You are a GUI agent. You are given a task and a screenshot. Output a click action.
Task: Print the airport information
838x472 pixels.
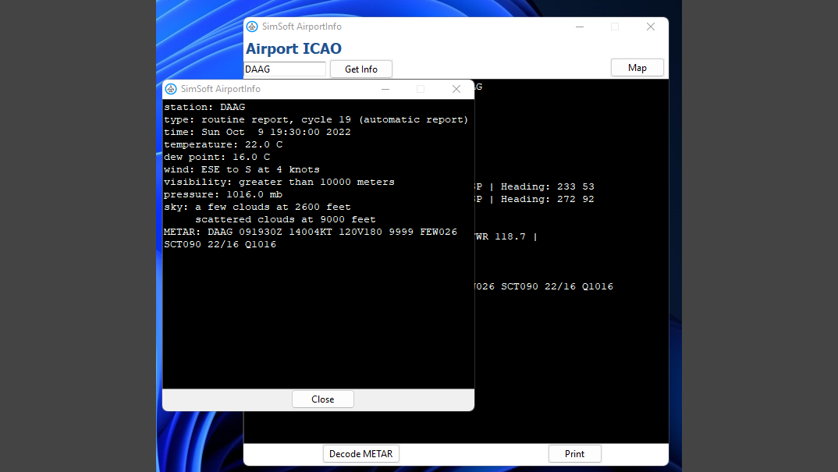pyautogui.click(x=574, y=454)
